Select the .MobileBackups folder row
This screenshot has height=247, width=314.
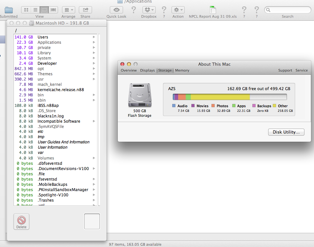click(55, 184)
